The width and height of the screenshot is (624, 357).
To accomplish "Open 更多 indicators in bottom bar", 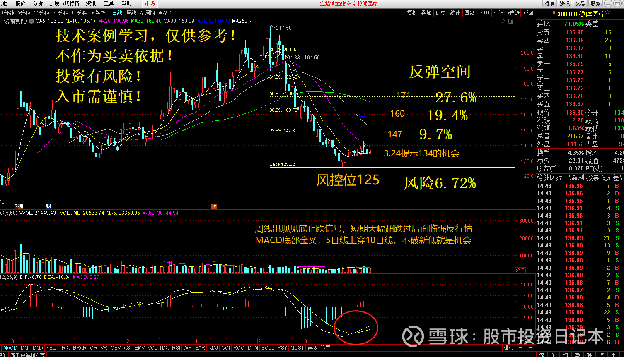I will (x=312, y=348).
